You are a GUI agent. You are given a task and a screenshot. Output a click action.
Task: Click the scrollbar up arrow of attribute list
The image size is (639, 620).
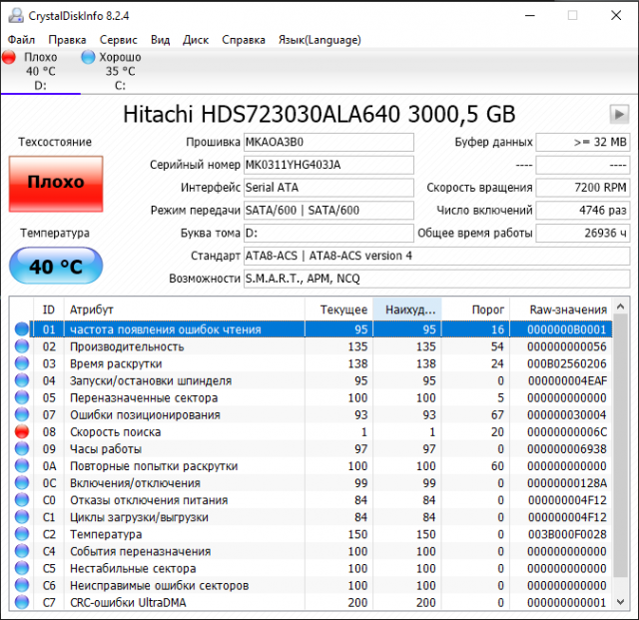[x=621, y=307]
